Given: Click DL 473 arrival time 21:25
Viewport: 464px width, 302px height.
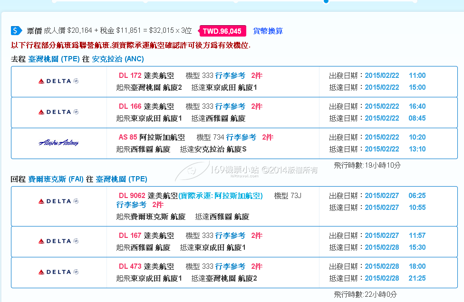Looking at the screenshot, I should 417,278.
